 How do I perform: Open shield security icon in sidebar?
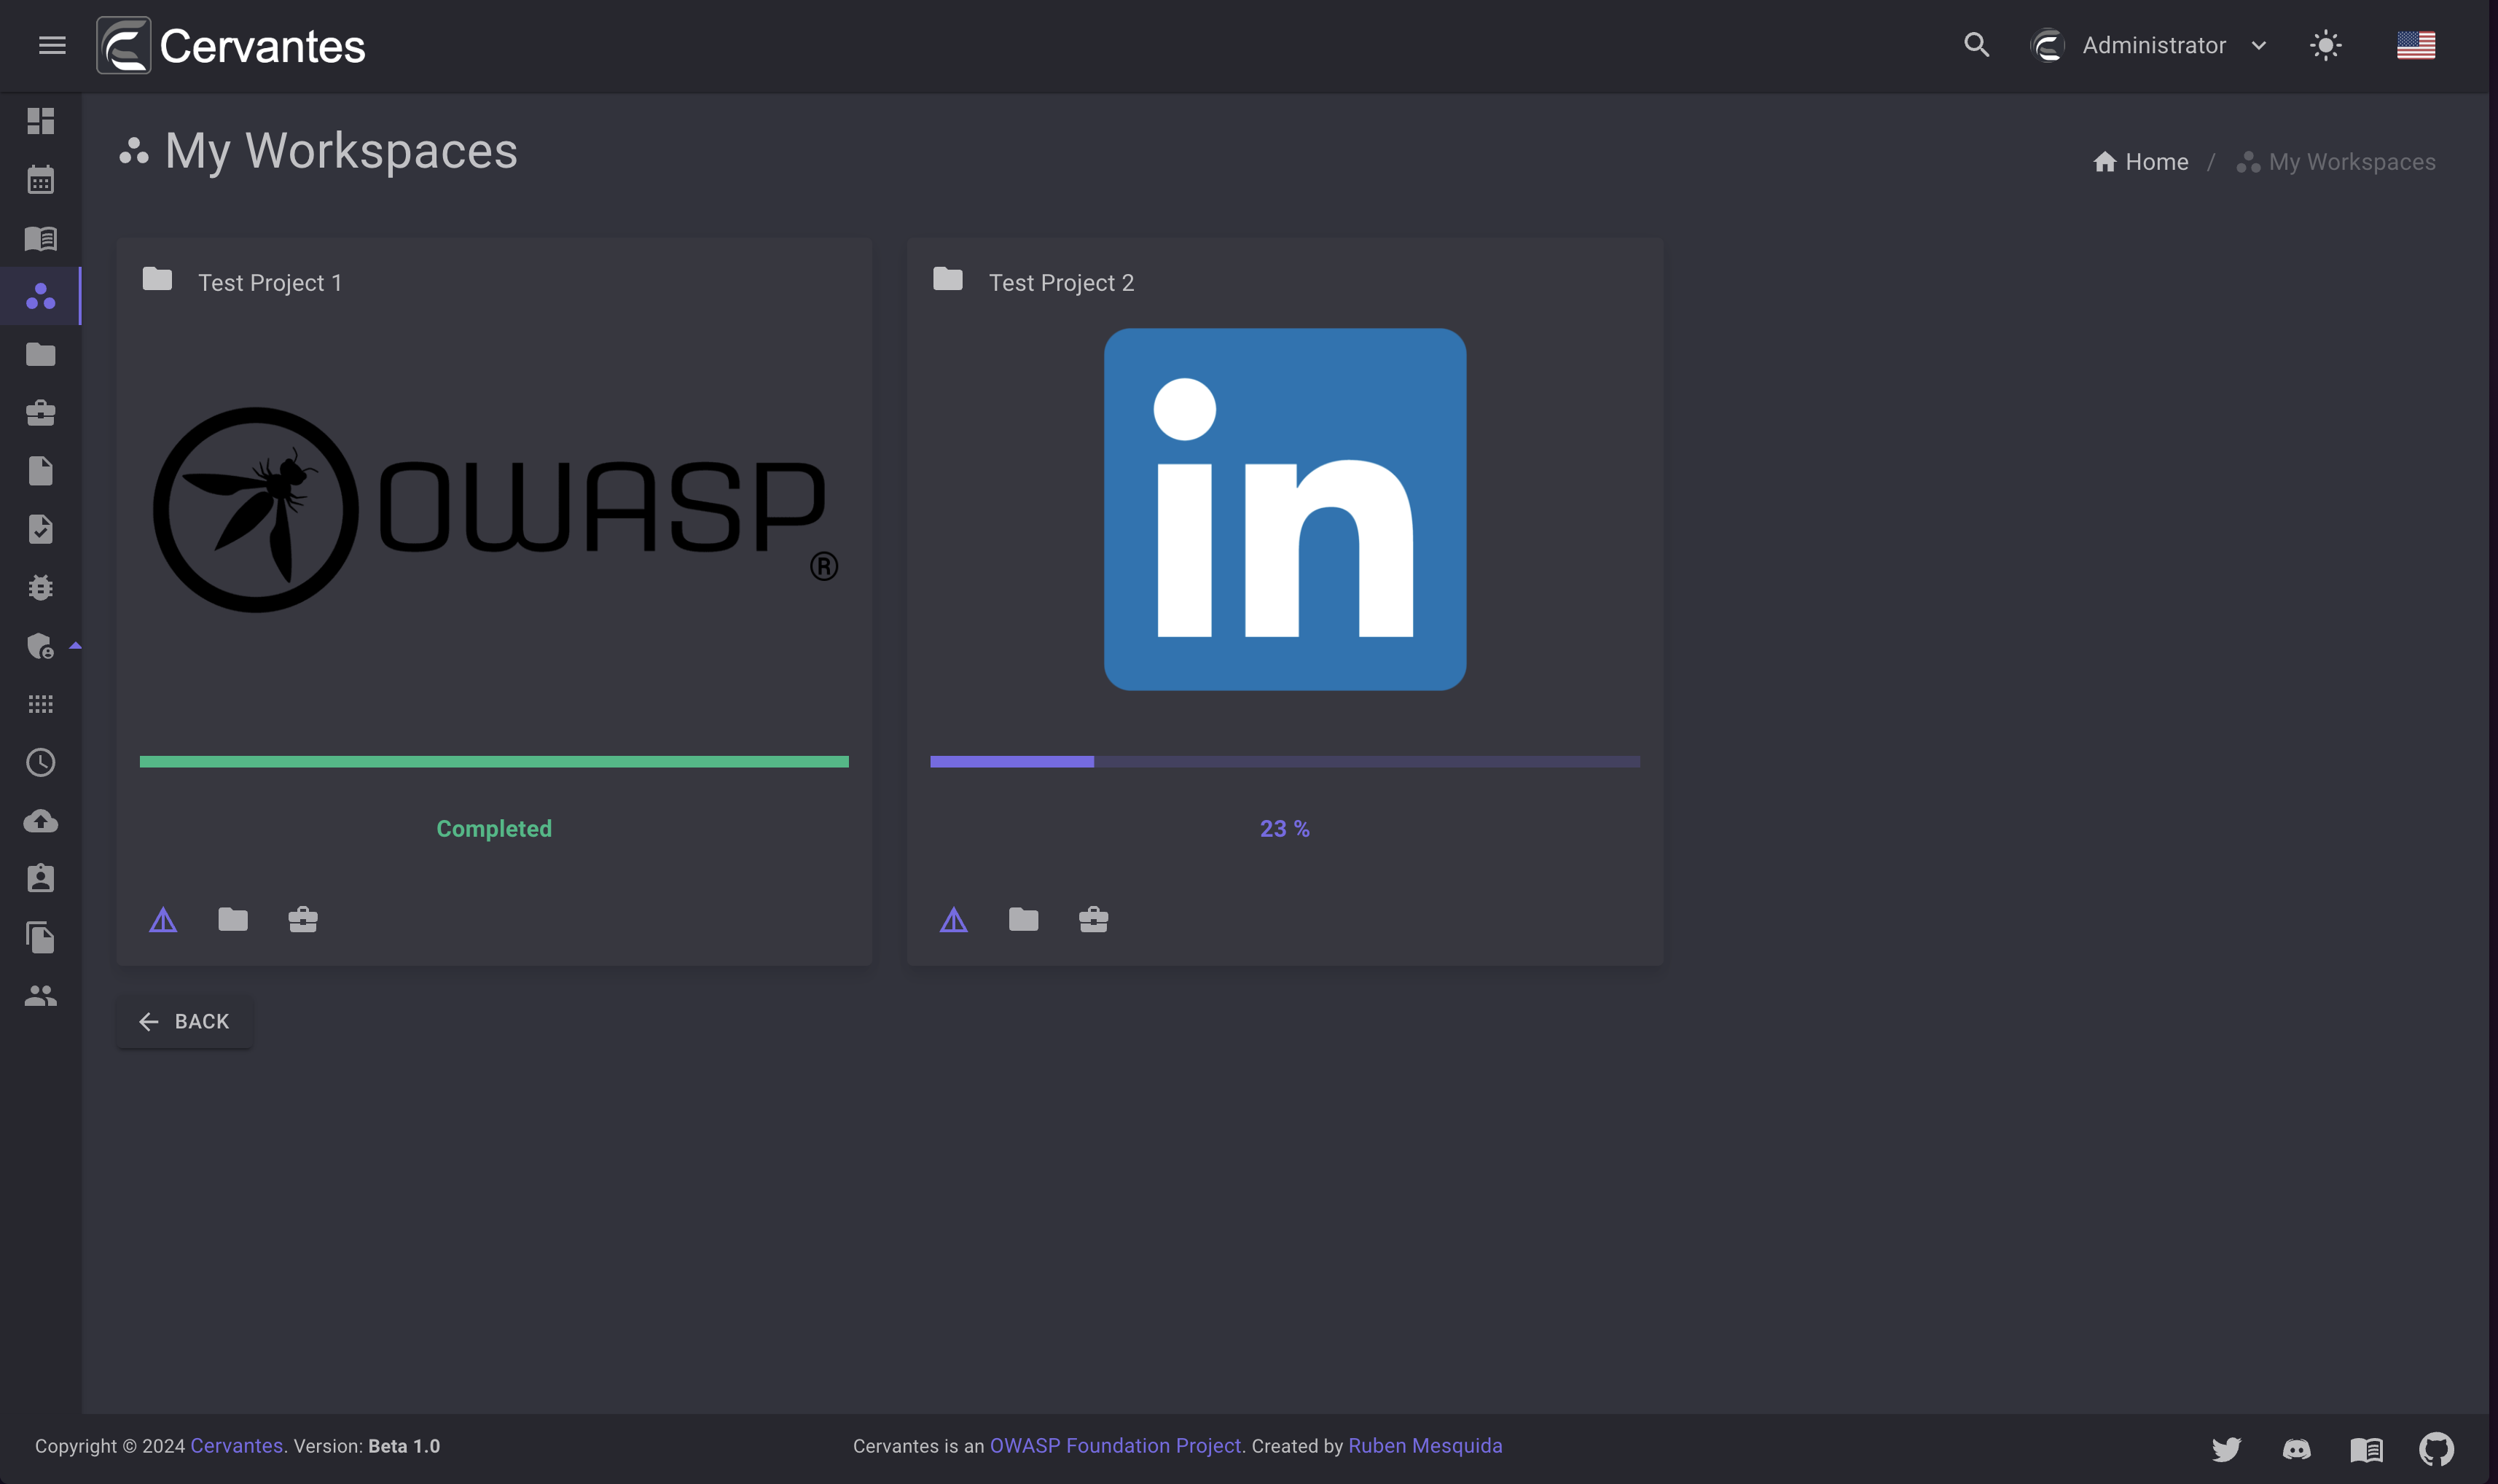point(40,646)
